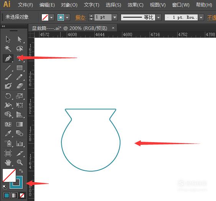
Task: Open the 视图(V) menu
Action: coord(158,5)
